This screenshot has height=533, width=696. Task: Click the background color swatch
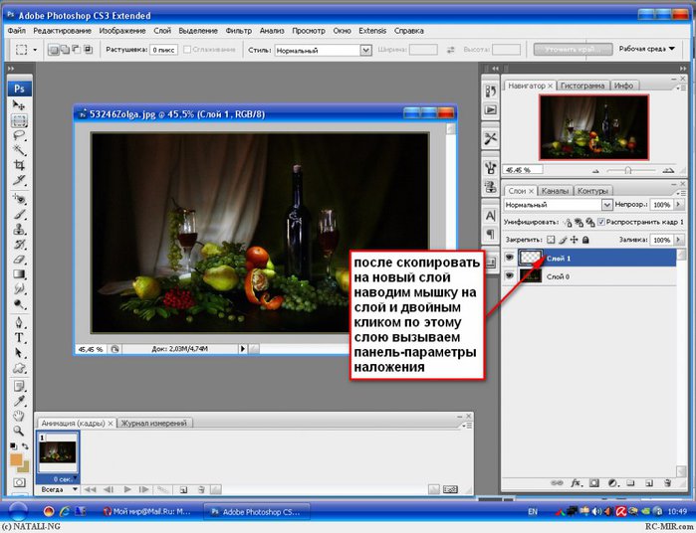point(25,467)
